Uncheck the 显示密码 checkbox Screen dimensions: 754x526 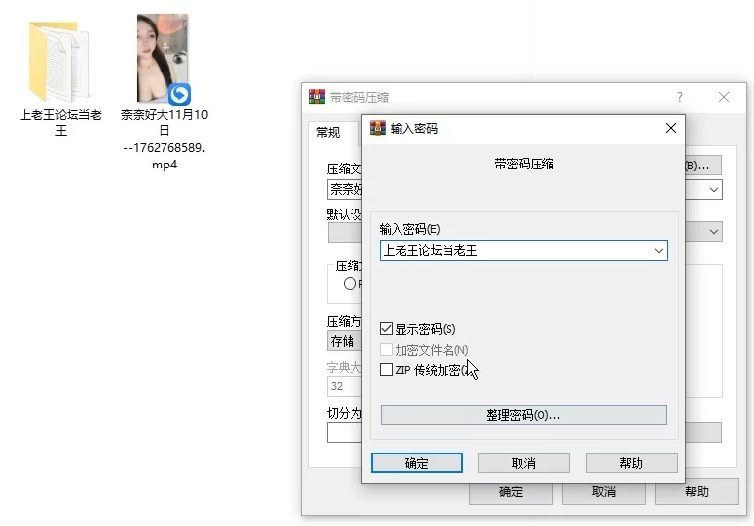pos(386,329)
